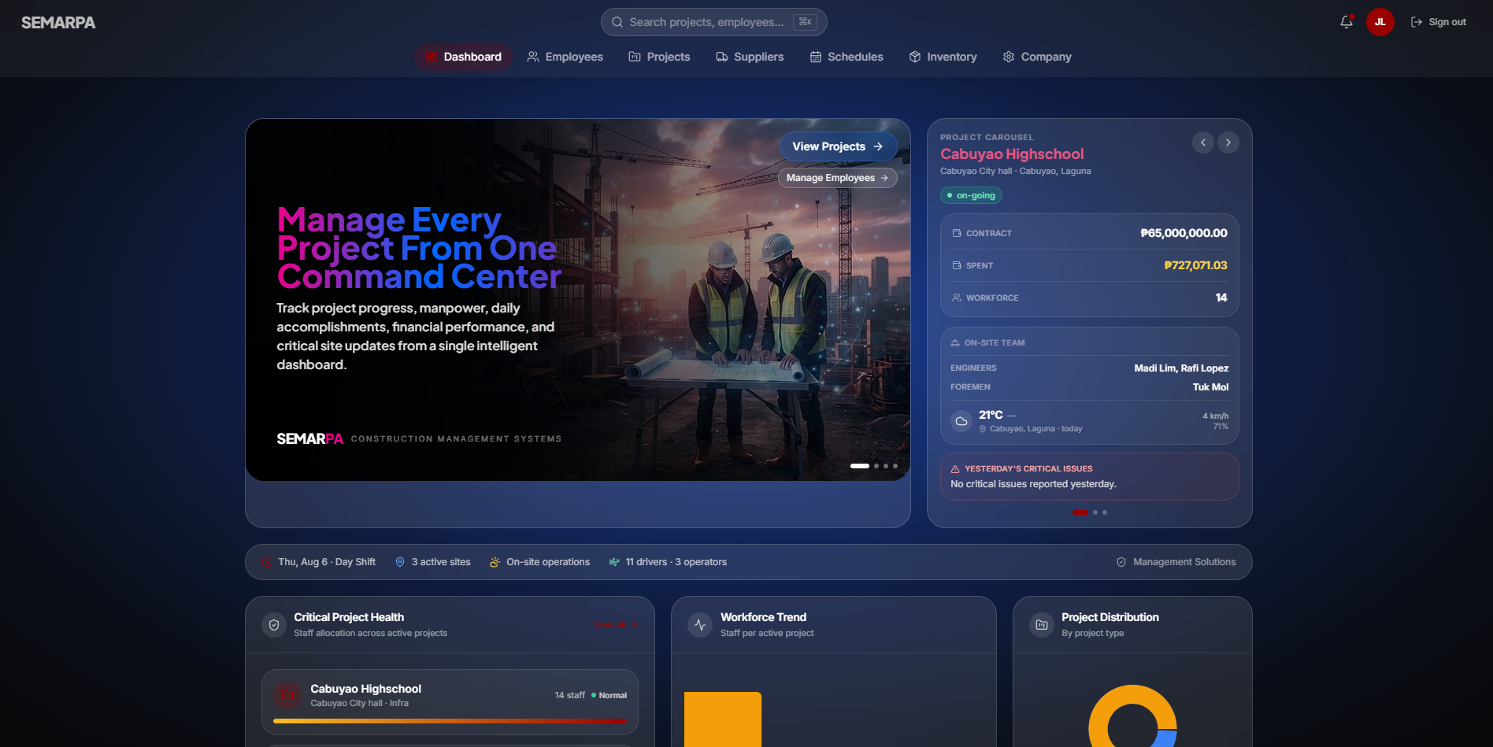Click the map pin icon for active sites
Image resolution: width=1493 pixels, height=747 pixels.
coord(400,562)
